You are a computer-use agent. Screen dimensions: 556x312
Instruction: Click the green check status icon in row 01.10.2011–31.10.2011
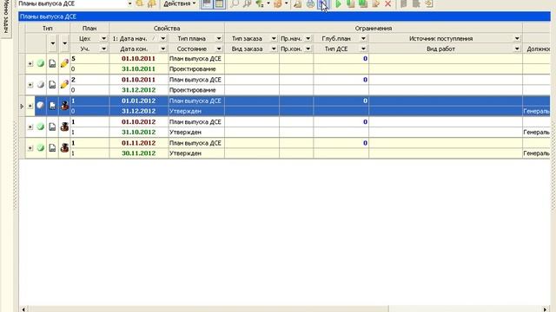click(x=41, y=63)
